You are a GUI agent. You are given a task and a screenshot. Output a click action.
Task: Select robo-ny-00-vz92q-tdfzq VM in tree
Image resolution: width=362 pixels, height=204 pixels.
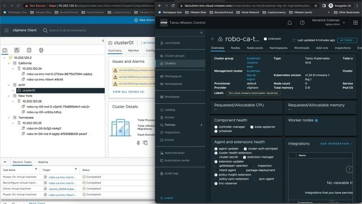coord(44,112)
